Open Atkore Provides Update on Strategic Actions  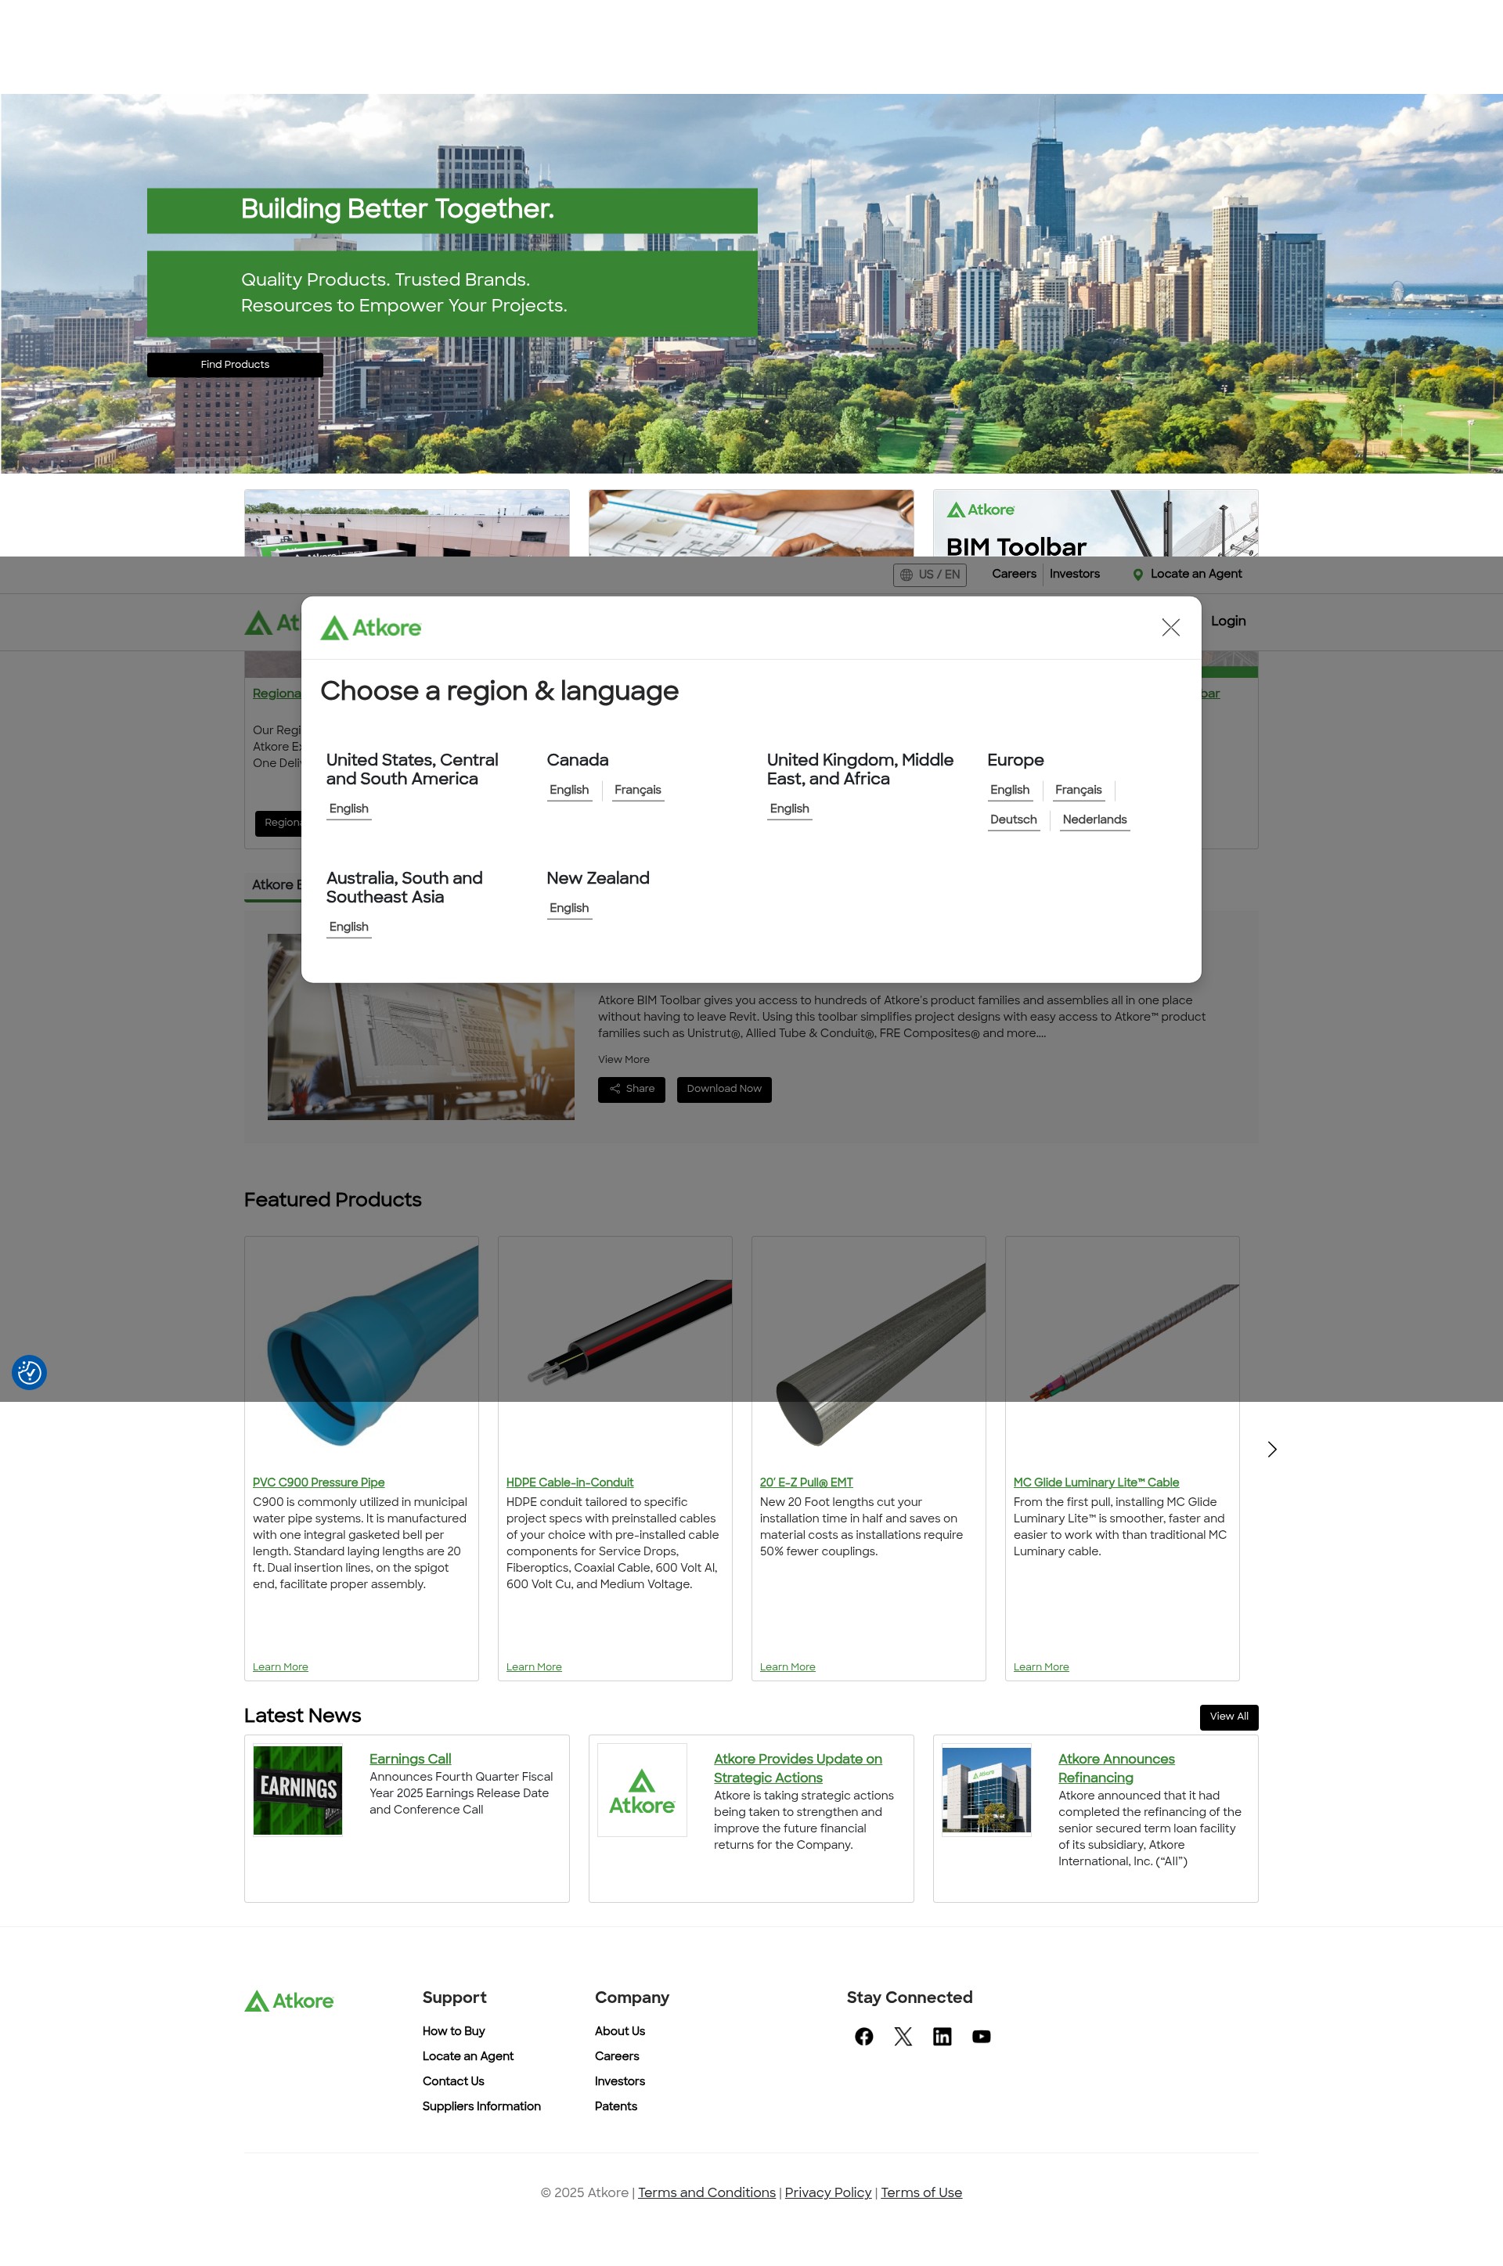click(x=798, y=1769)
